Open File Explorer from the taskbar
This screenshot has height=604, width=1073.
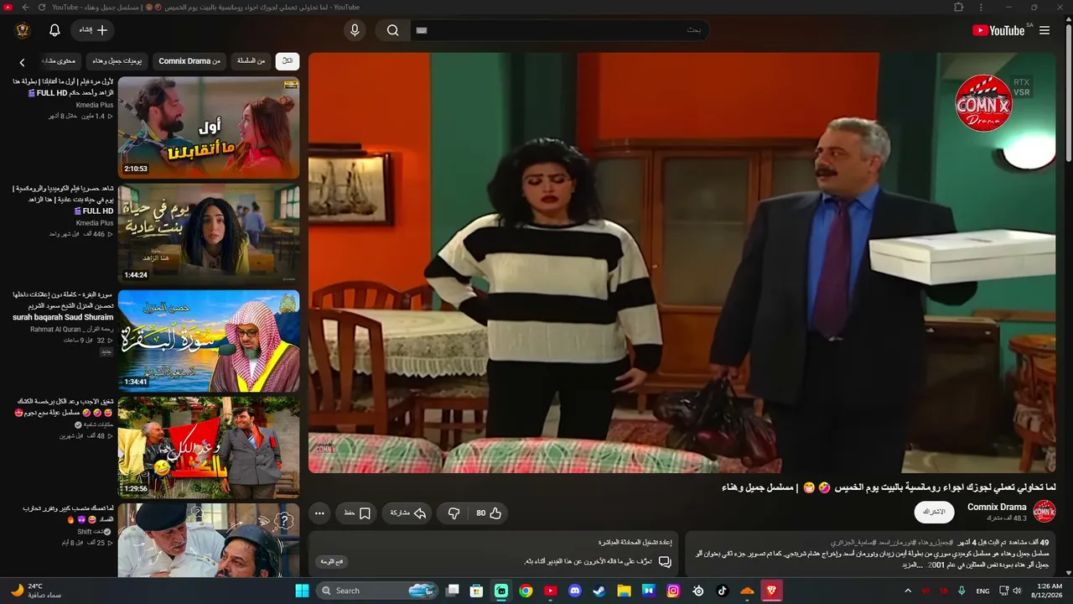coord(624,591)
